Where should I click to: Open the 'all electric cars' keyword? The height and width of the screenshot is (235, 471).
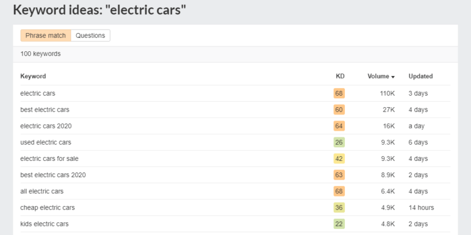pyautogui.click(x=42, y=191)
